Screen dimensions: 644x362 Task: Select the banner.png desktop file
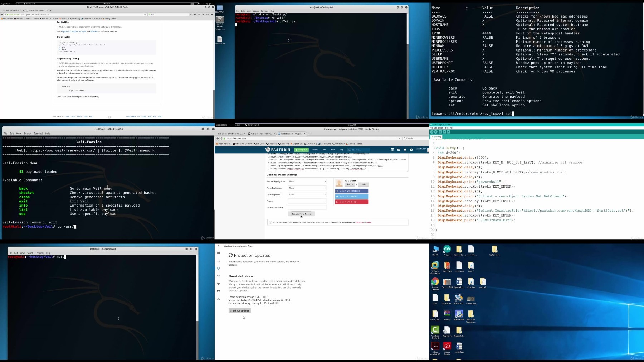click(x=471, y=300)
